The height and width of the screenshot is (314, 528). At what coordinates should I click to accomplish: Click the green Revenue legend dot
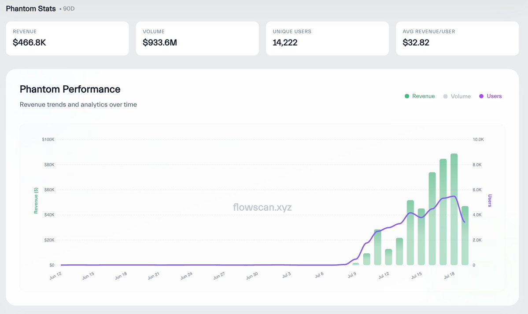407,96
